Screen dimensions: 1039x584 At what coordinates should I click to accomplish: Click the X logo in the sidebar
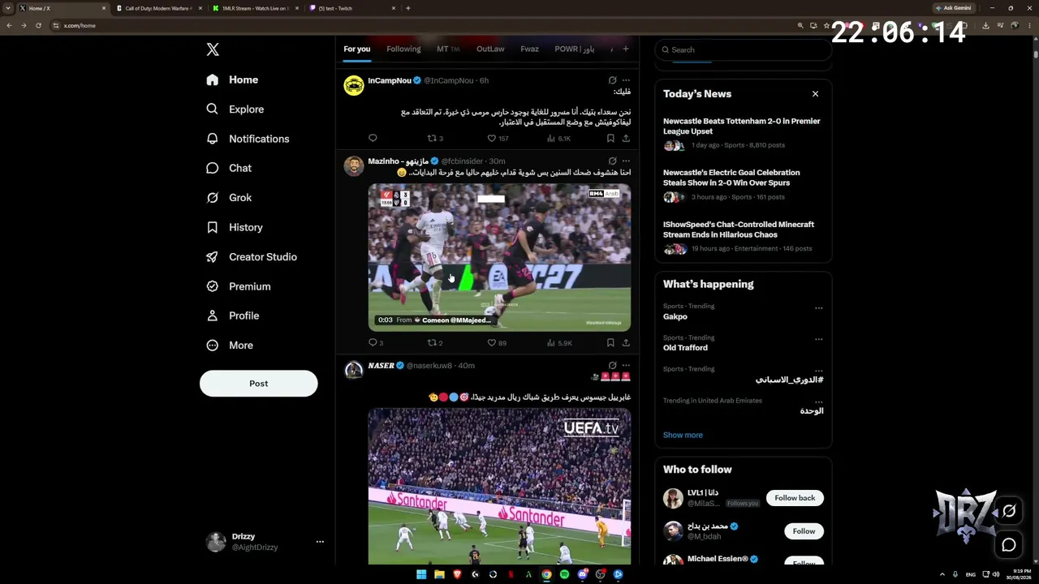point(213,49)
